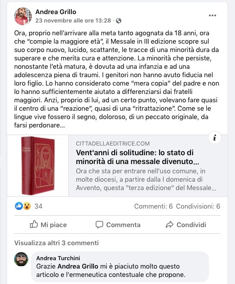Viewport: 235px width, 284px height.
Task: Expand Visualizza altri 3 commenti
Action: click(56, 243)
